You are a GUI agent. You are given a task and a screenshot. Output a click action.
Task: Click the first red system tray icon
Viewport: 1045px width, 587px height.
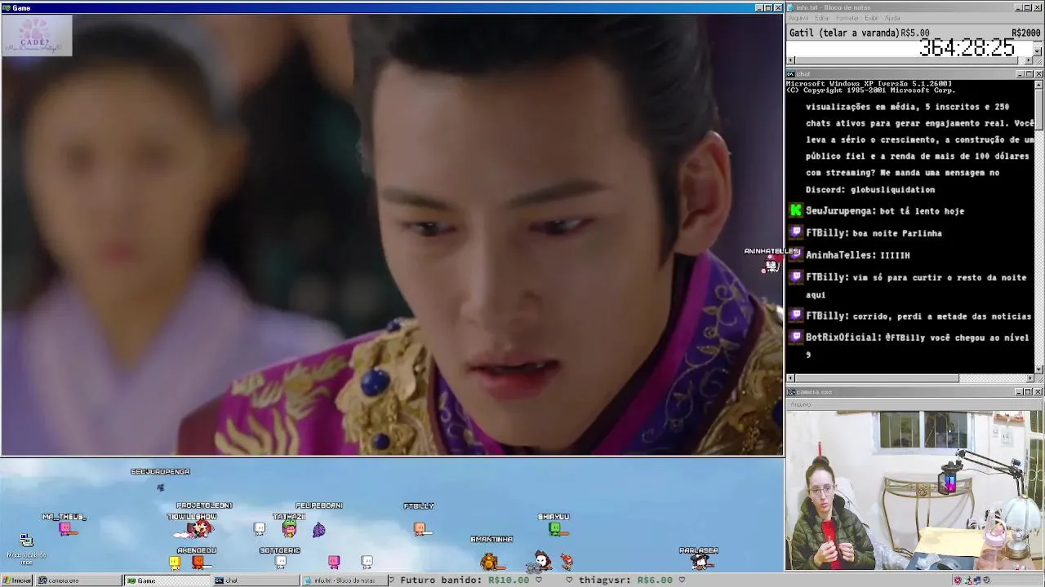click(x=958, y=580)
